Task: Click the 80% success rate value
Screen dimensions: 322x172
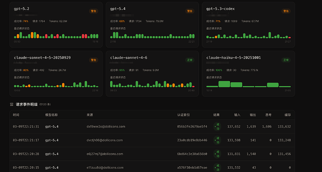Action: [x=26, y=70]
